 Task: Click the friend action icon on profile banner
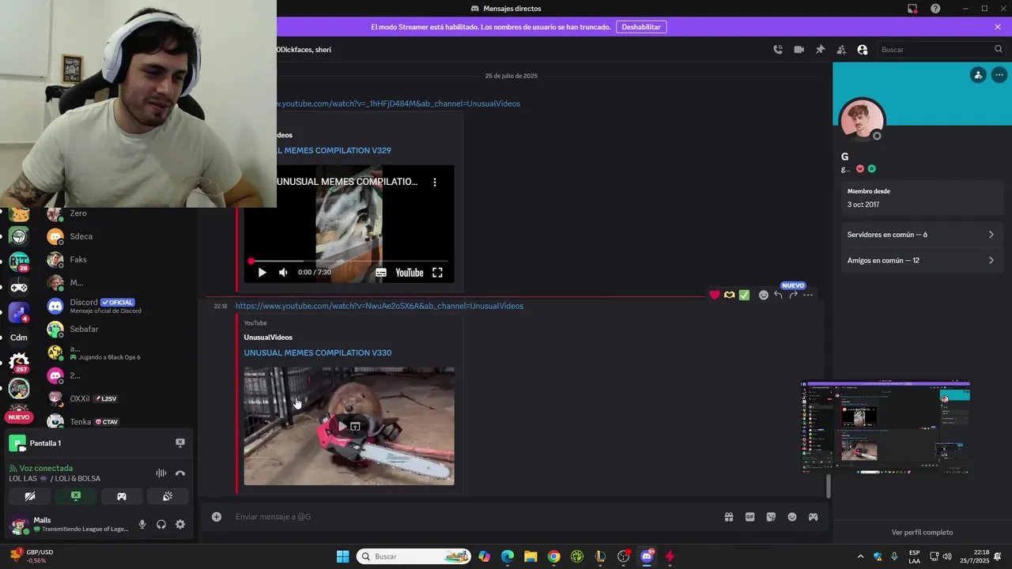(978, 75)
